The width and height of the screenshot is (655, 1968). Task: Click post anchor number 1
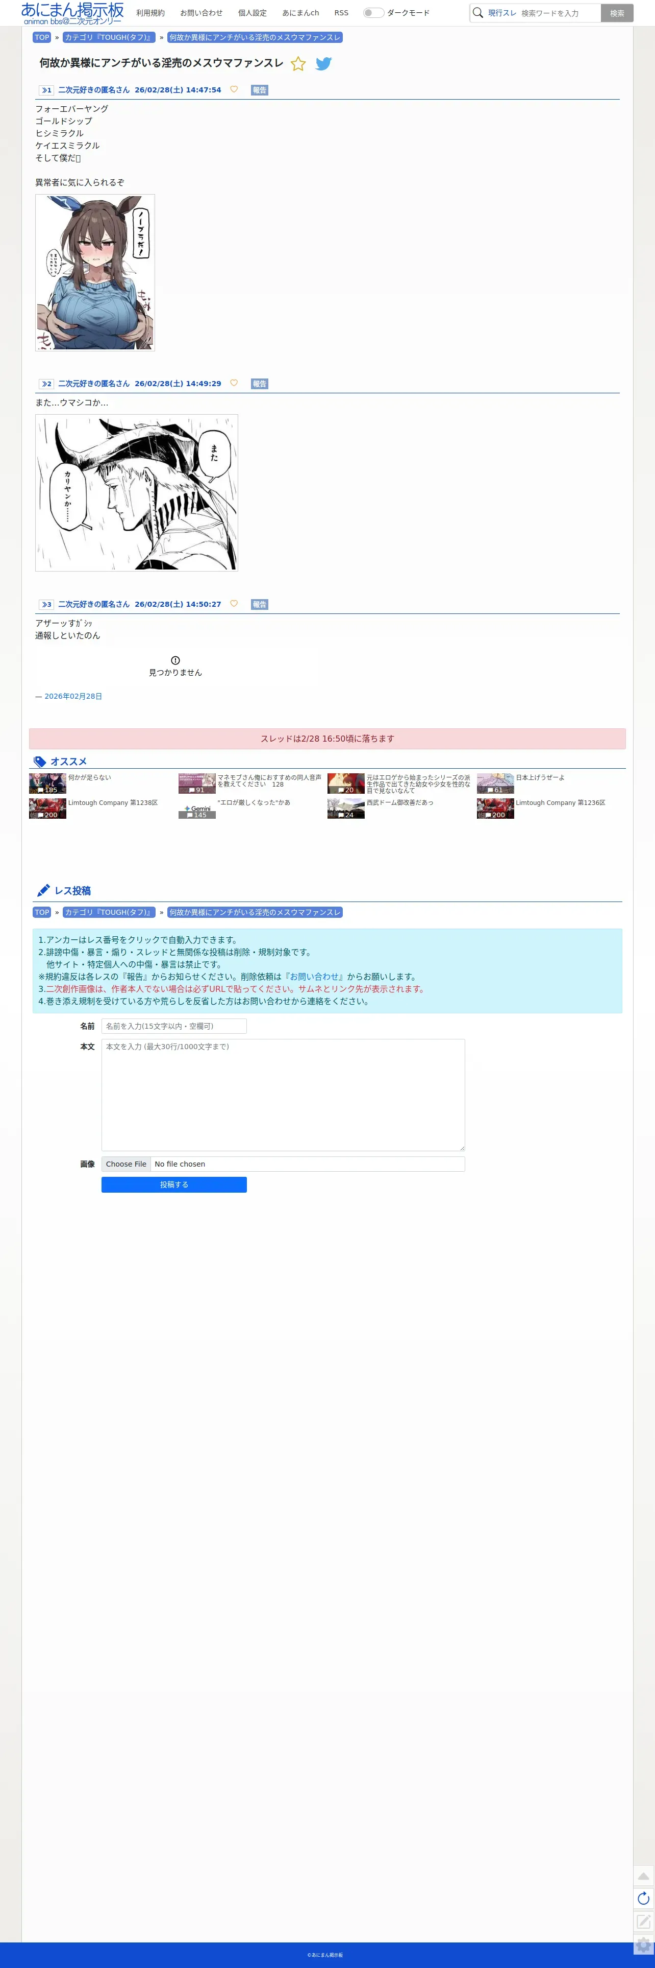46,90
